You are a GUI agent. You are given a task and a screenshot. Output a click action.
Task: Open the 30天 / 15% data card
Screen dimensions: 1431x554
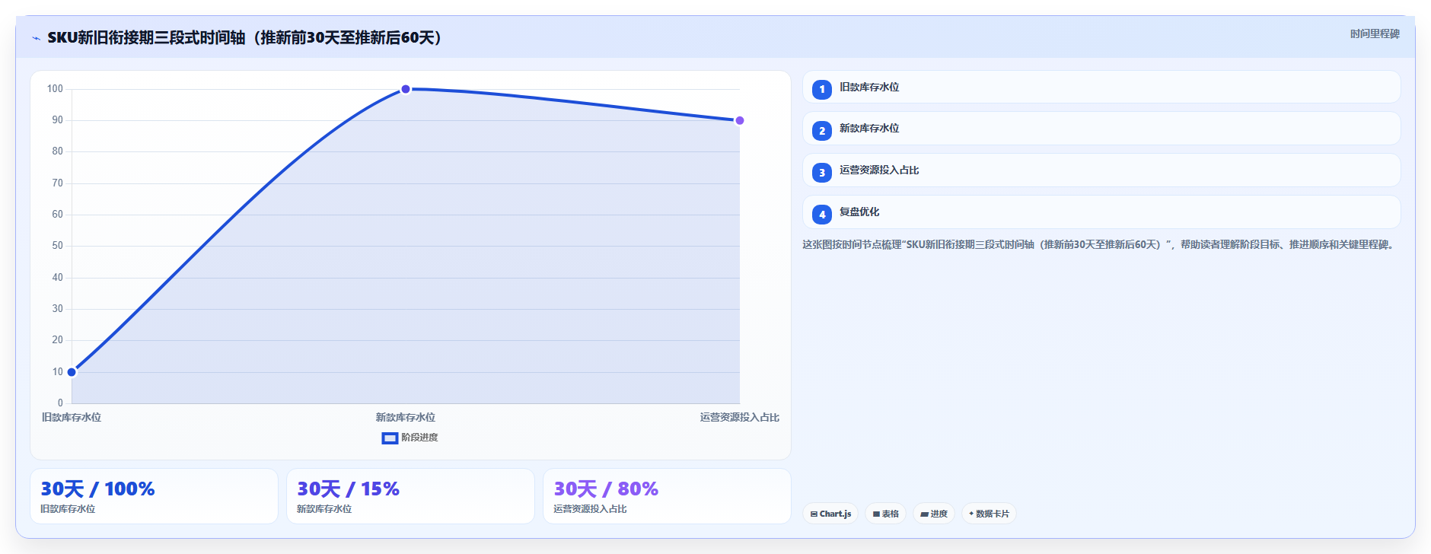tap(410, 496)
